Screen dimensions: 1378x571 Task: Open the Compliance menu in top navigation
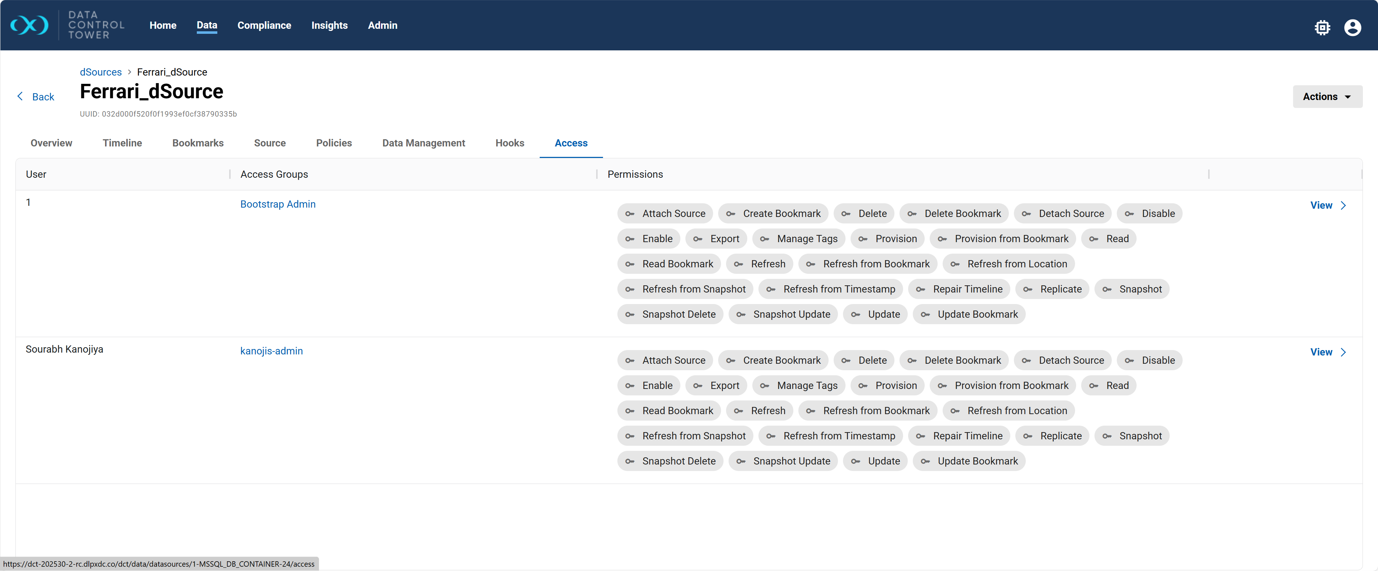click(x=264, y=25)
